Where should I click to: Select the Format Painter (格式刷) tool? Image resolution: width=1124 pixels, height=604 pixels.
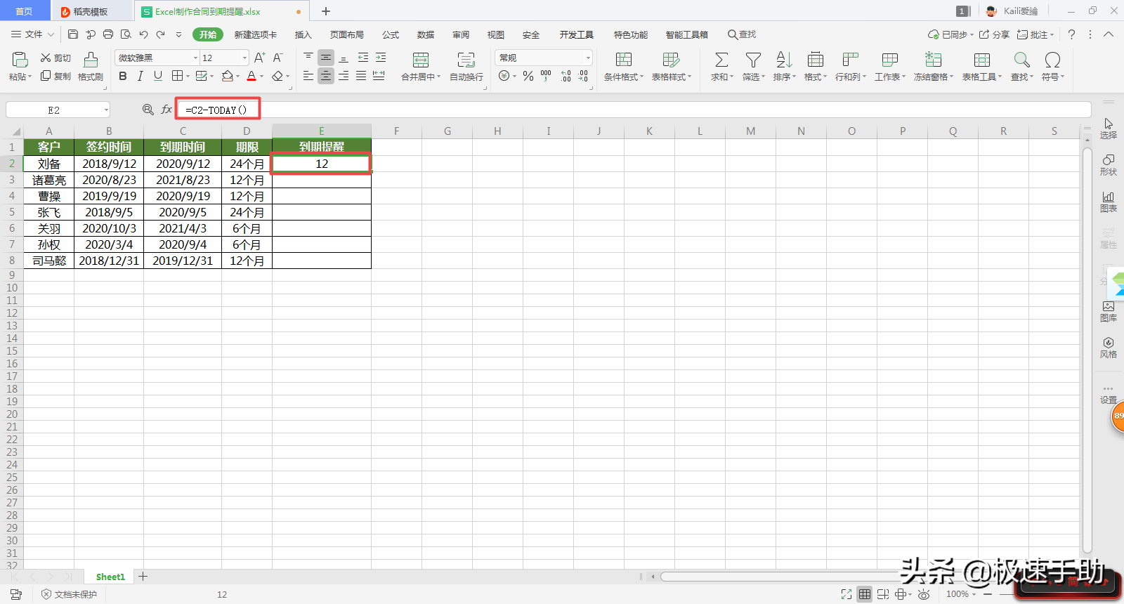91,67
